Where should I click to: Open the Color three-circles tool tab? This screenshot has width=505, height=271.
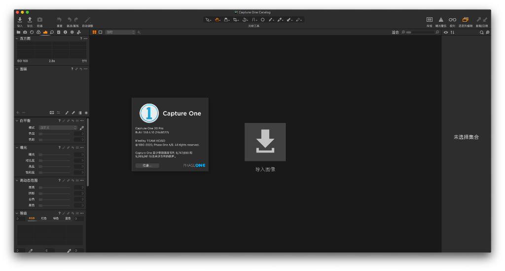point(38,32)
